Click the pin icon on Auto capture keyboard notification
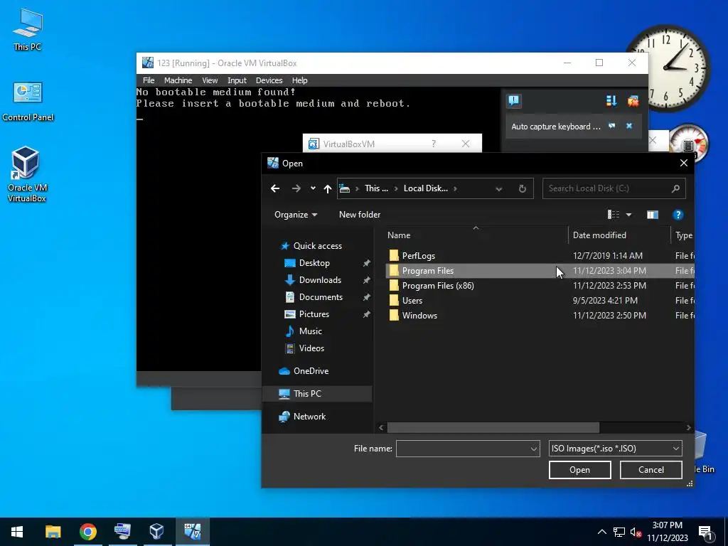The height and width of the screenshot is (546, 728). pos(612,126)
